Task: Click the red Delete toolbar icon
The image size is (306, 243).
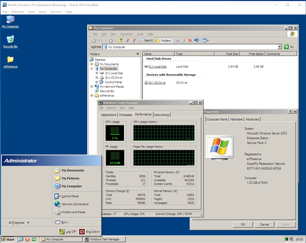Action: coord(190,40)
